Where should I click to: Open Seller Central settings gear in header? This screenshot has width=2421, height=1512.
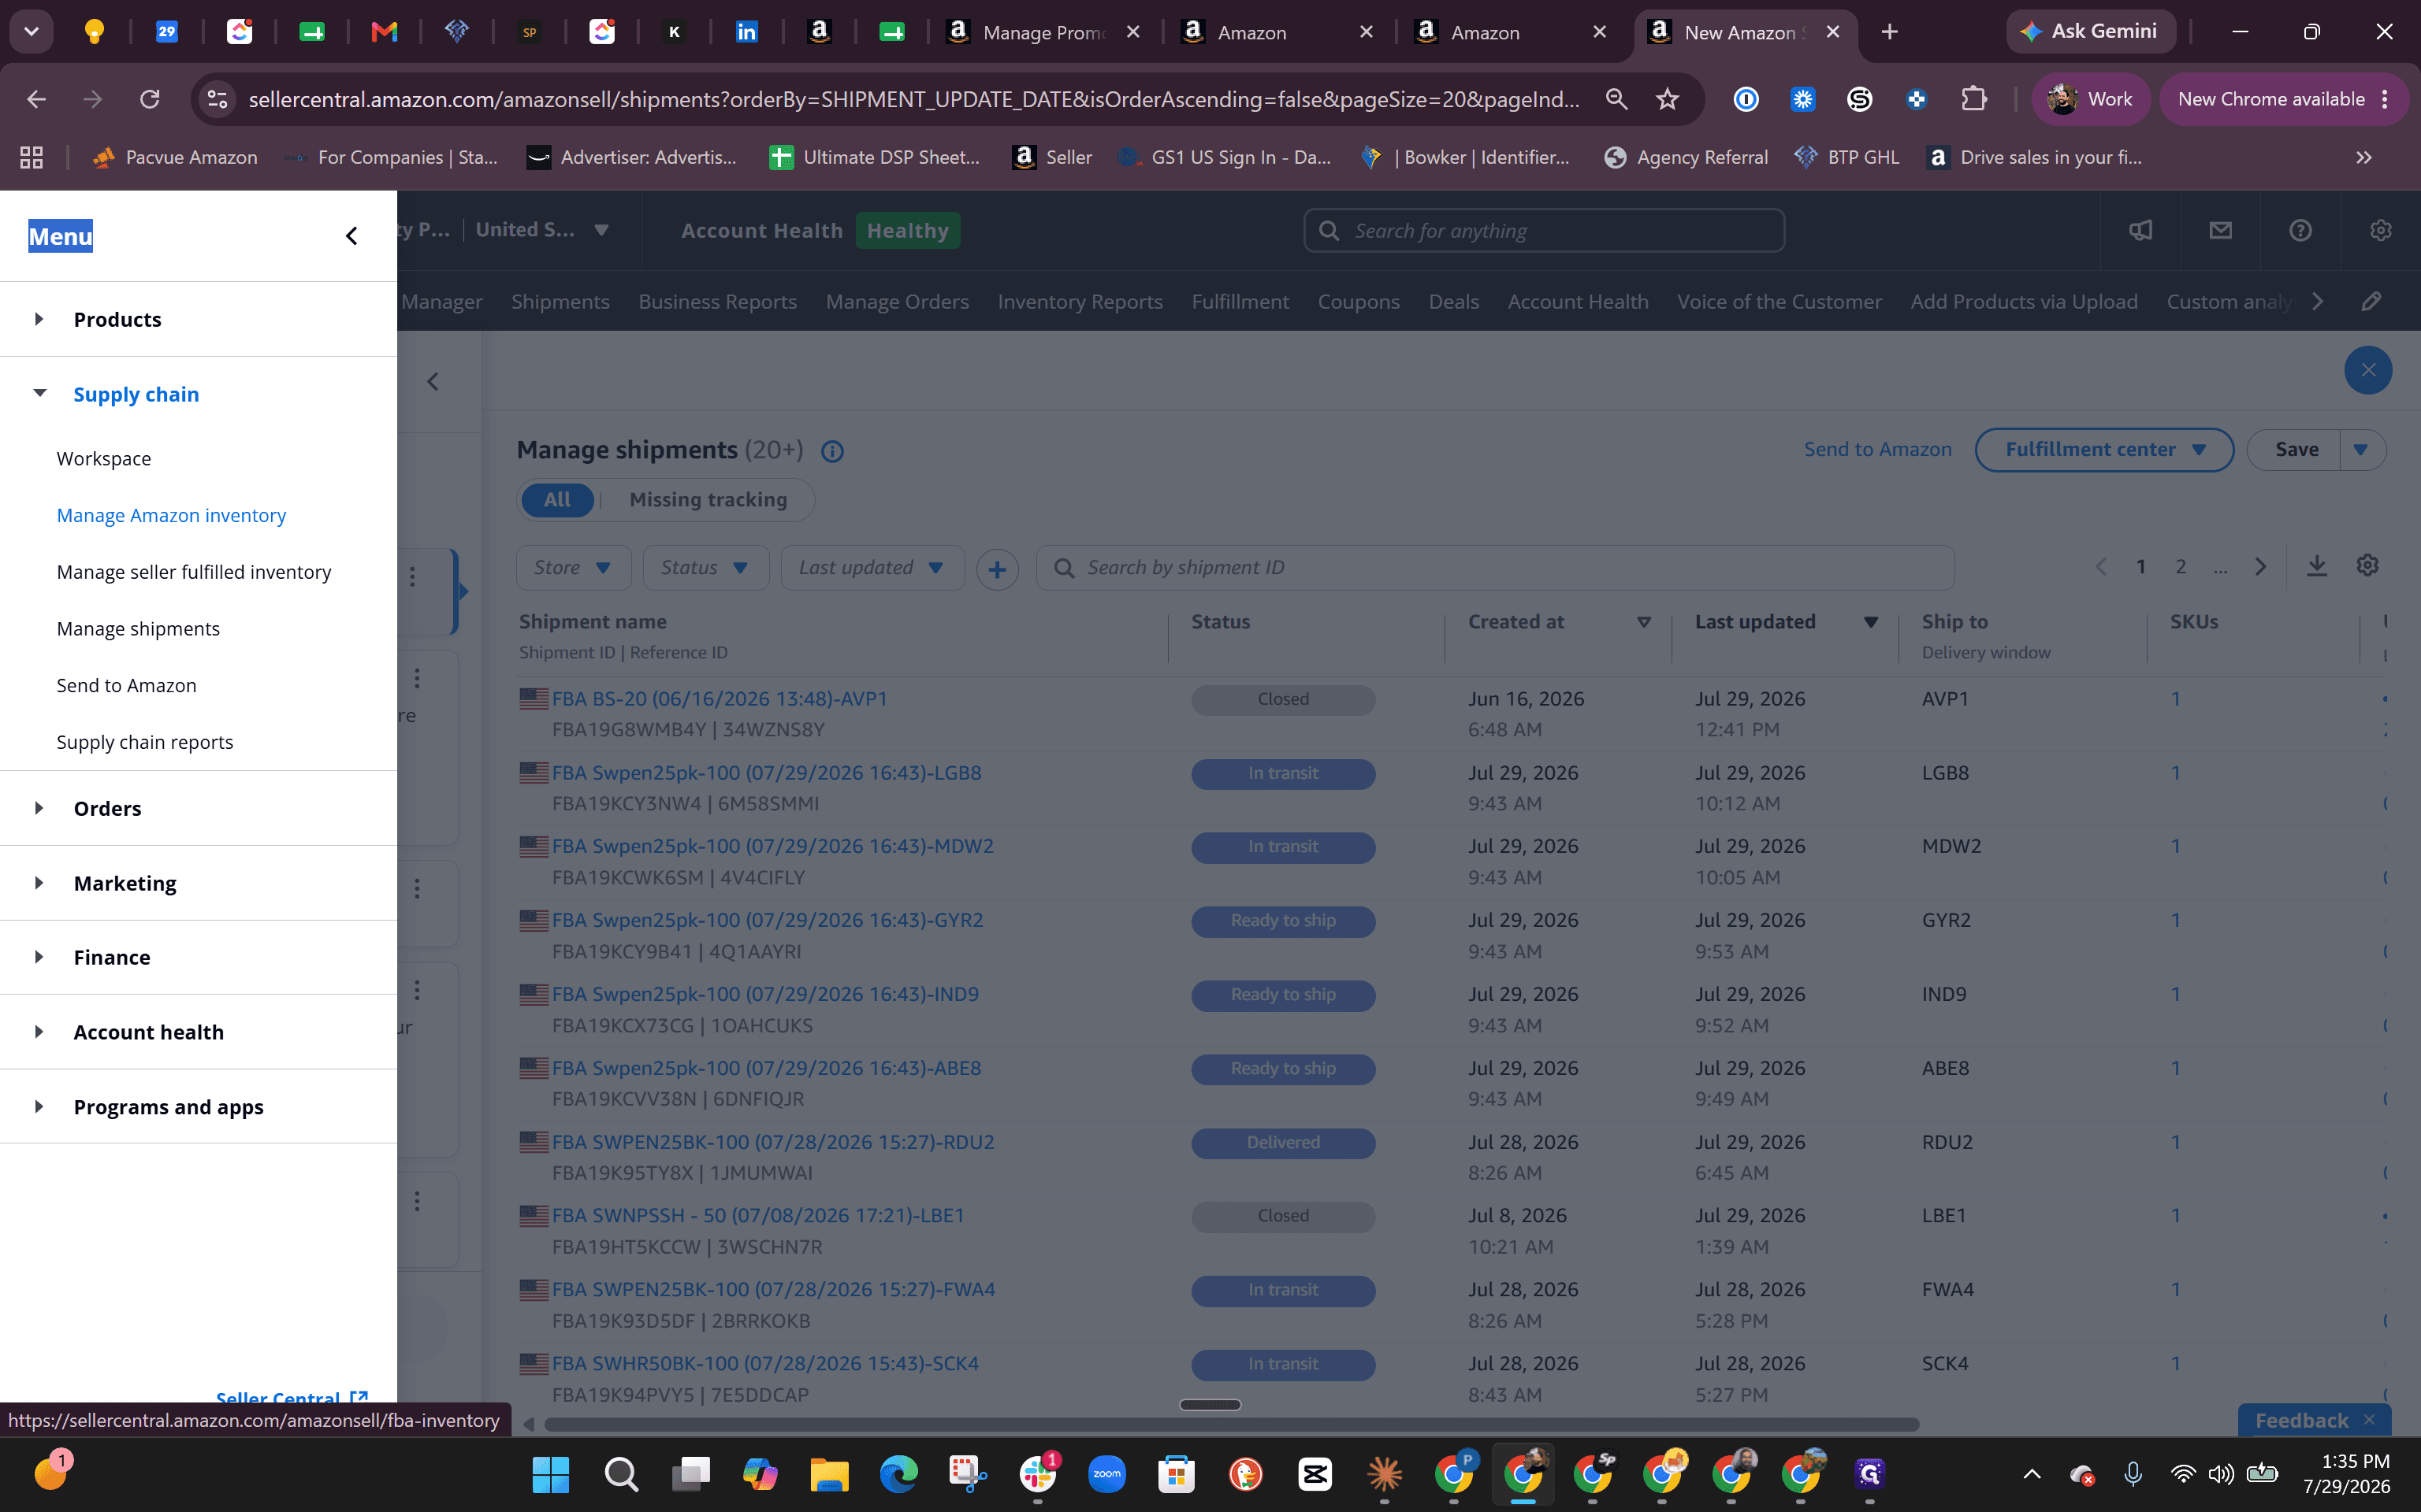tap(2381, 231)
